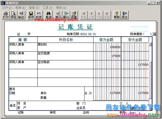Click credit amount 117000 for 应付账款
Viewport: 162px width, 119px height.
click(135, 65)
